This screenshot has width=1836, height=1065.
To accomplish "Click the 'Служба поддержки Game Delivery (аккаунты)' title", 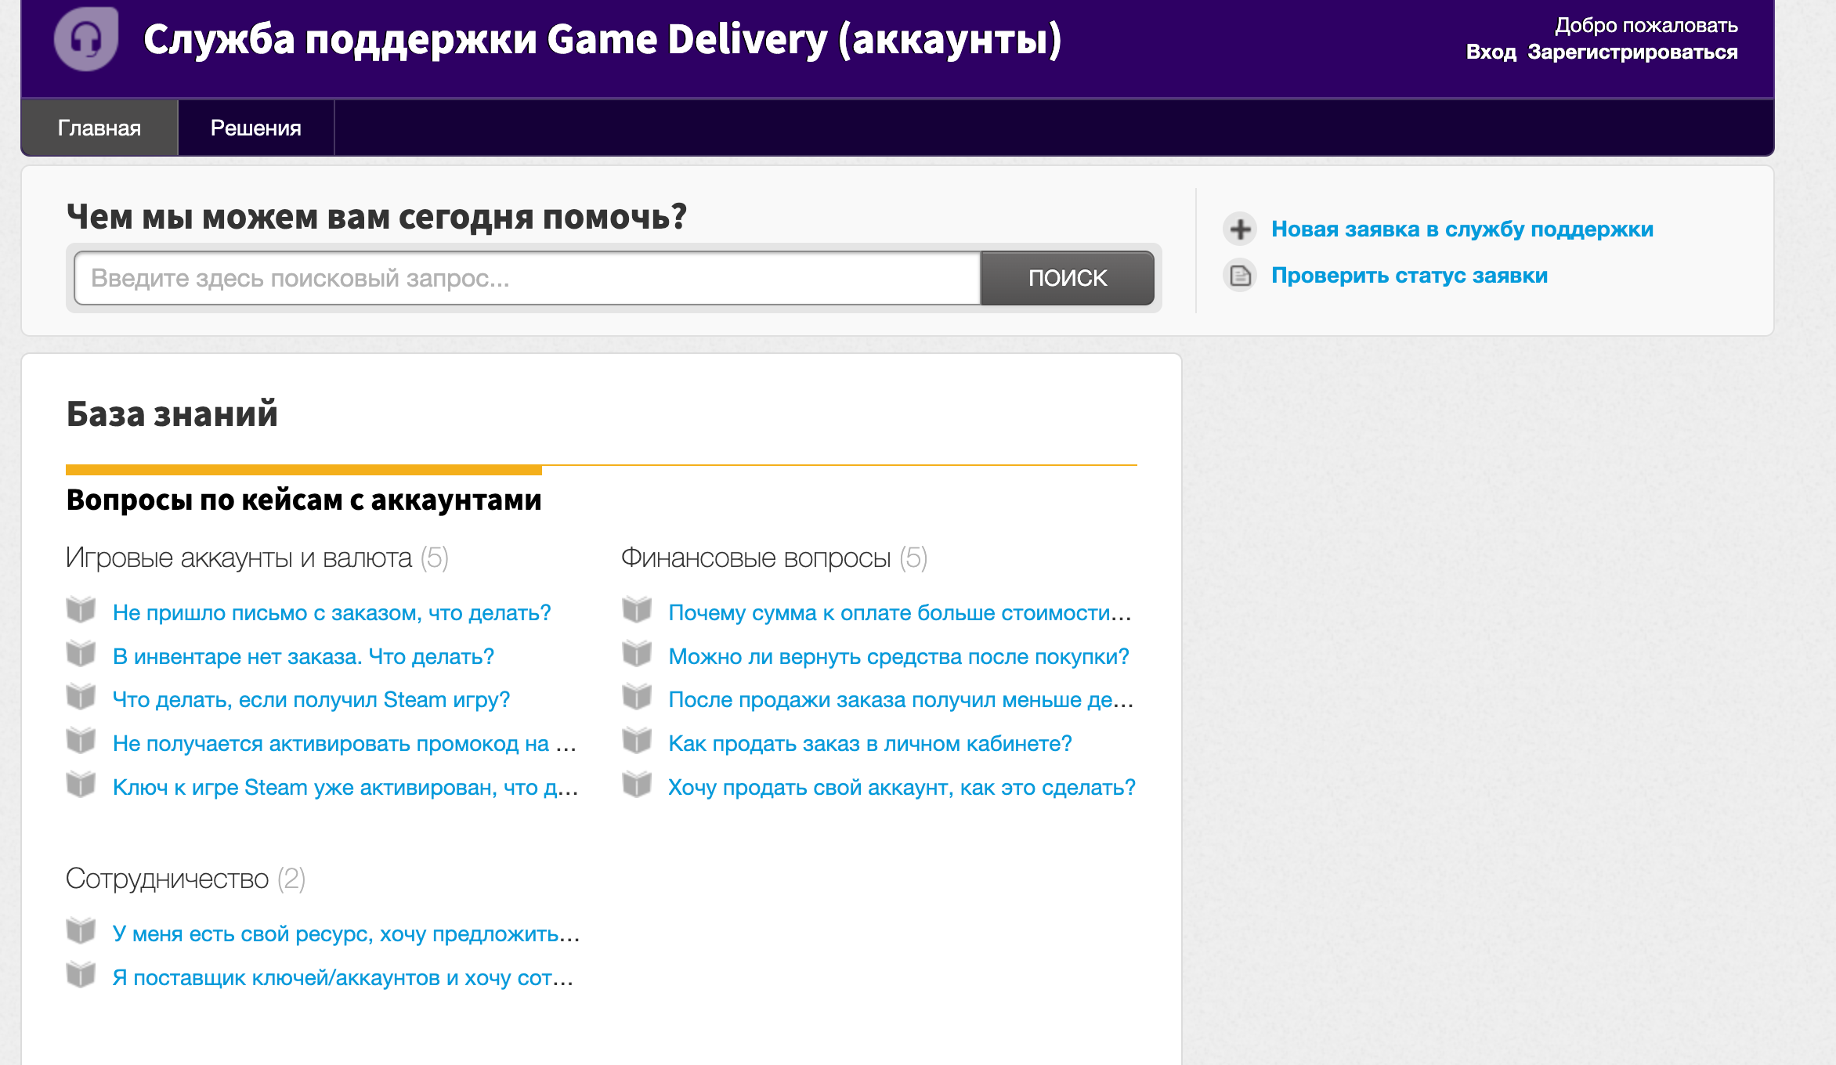I will [602, 40].
